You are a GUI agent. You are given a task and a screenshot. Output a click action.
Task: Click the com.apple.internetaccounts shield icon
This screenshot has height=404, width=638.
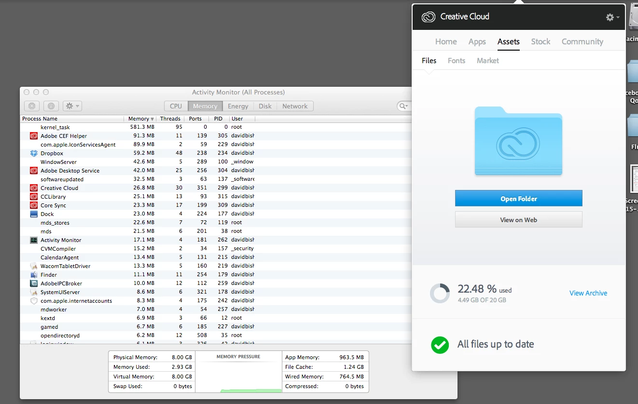34,301
